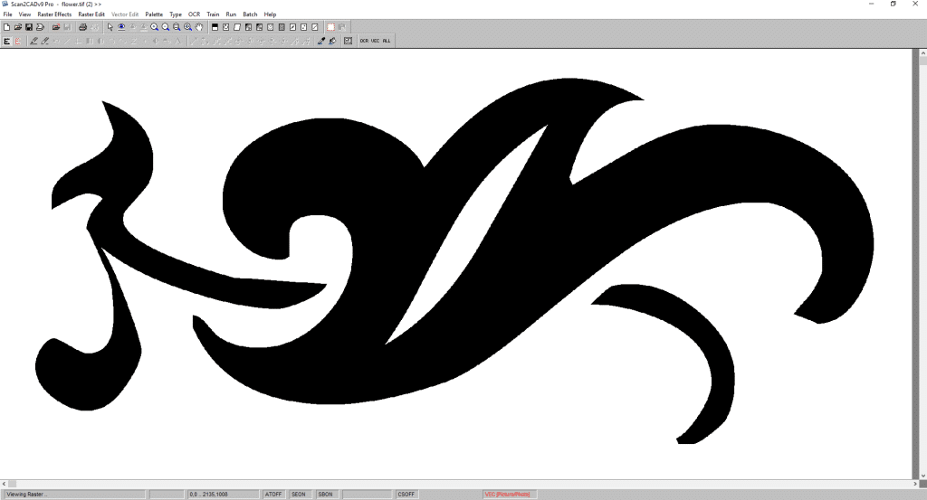Viewport: 927px width, 500px height.
Task: Click the first magnifier zoom in icon
Action: (154, 27)
